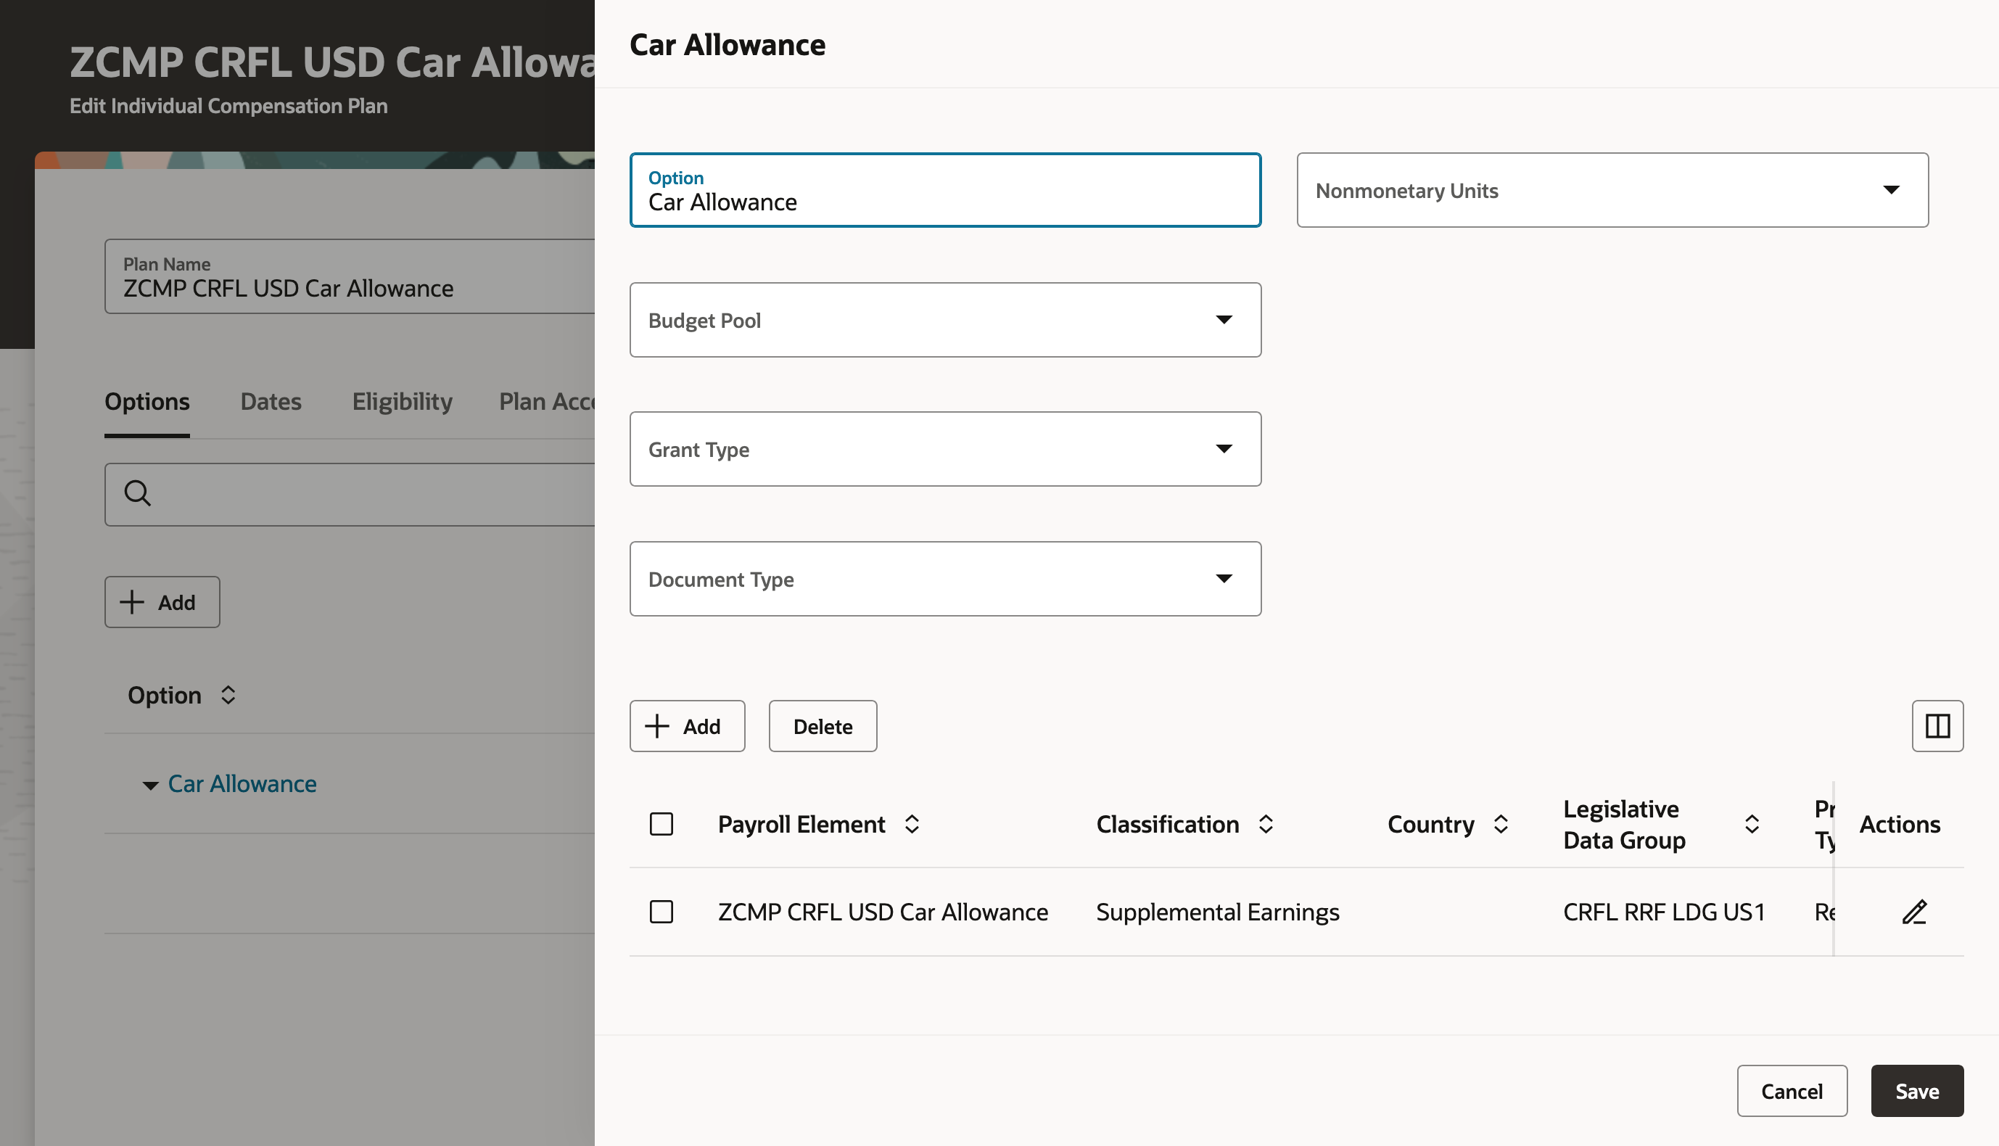Open the Car Allowance option link

pyautogui.click(x=242, y=784)
